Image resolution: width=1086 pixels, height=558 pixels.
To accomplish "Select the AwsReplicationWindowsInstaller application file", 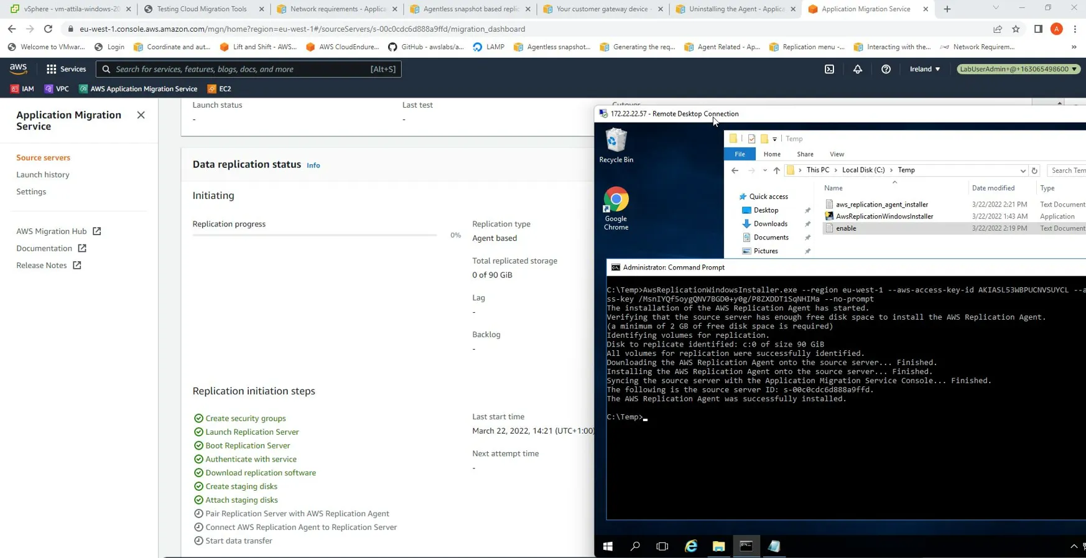I will coord(884,216).
